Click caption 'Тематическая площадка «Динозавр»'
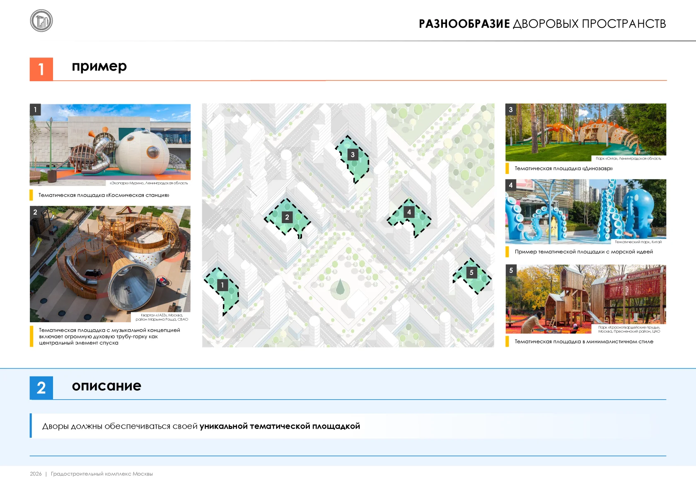 [x=563, y=169]
